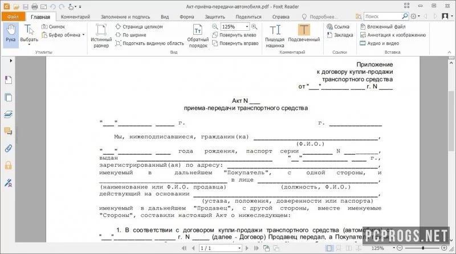Go to previous page button

pyautogui.click(x=193, y=248)
